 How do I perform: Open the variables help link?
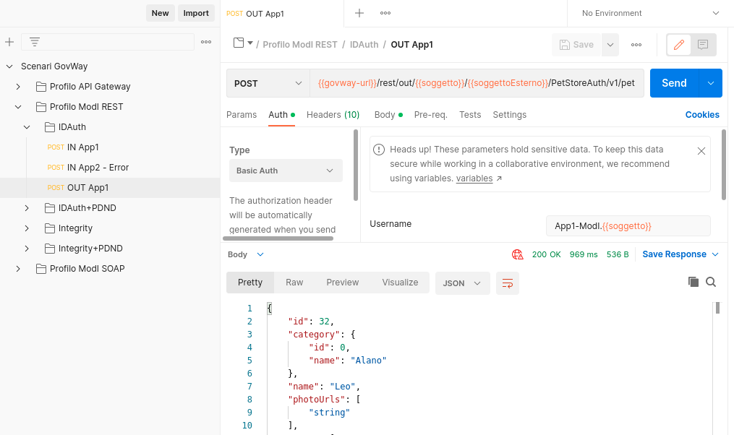[x=474, y=178]
